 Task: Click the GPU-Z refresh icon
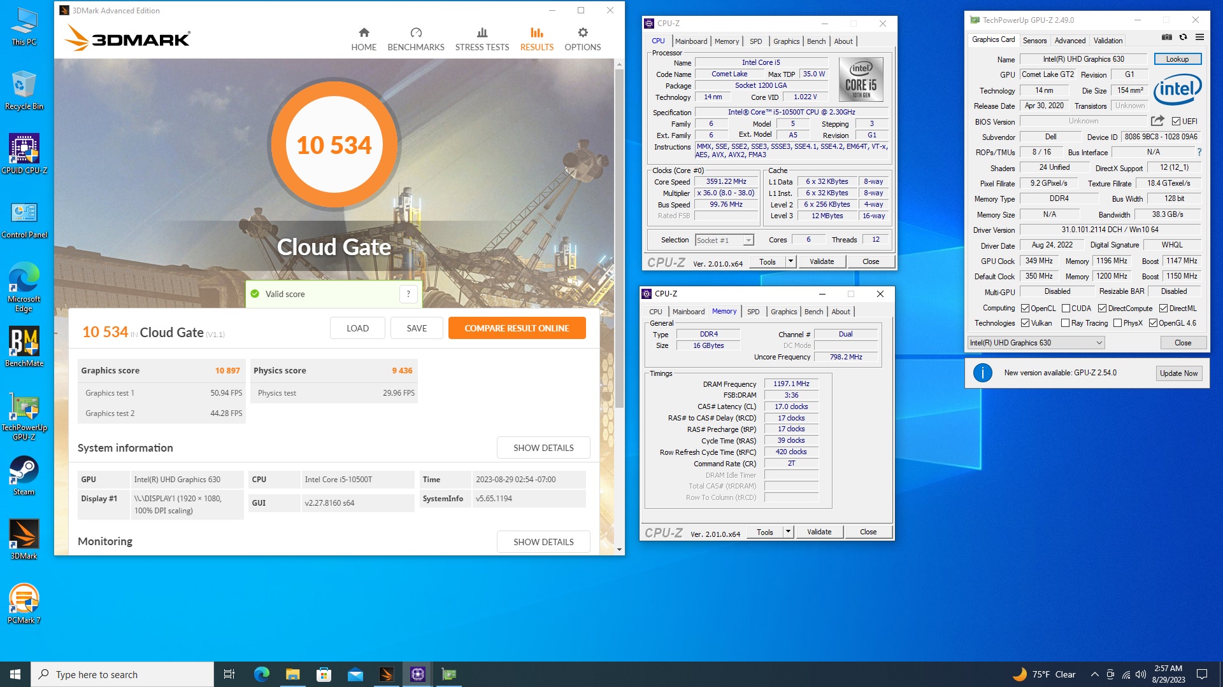pos(1183,38)
